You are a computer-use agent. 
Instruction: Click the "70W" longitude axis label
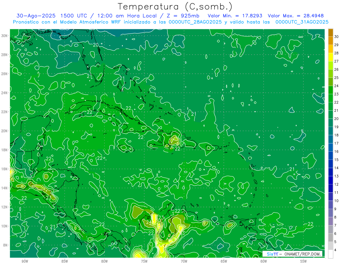184,262
